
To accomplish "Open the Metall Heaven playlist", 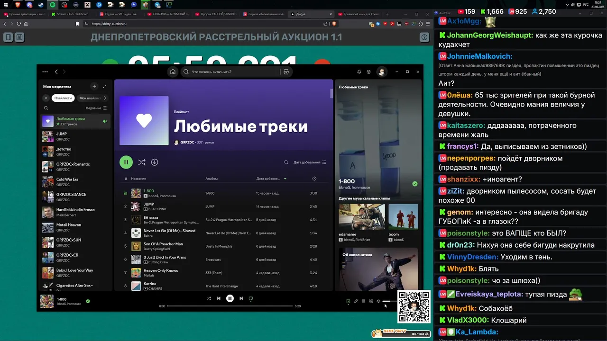I will click(75, 227).
